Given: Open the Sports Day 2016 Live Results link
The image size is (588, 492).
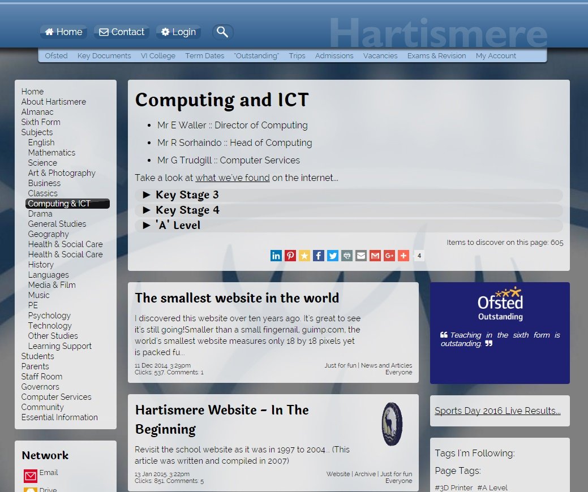Looking at the screenshot, I should [x=497, y=411].
